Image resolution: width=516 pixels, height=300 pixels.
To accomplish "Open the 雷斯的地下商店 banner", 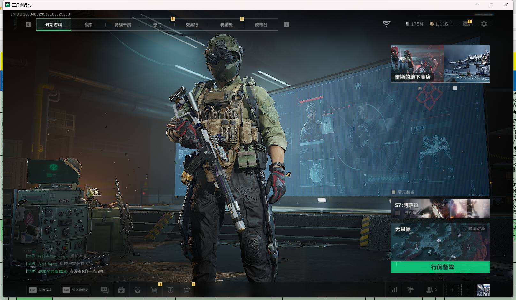I will click(x=440, y=64).
